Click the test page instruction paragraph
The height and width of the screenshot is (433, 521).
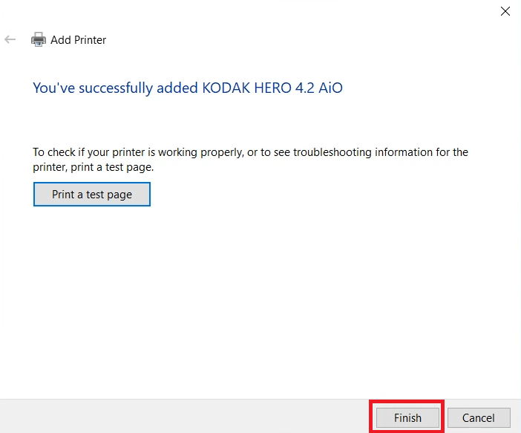pos(250,160)
